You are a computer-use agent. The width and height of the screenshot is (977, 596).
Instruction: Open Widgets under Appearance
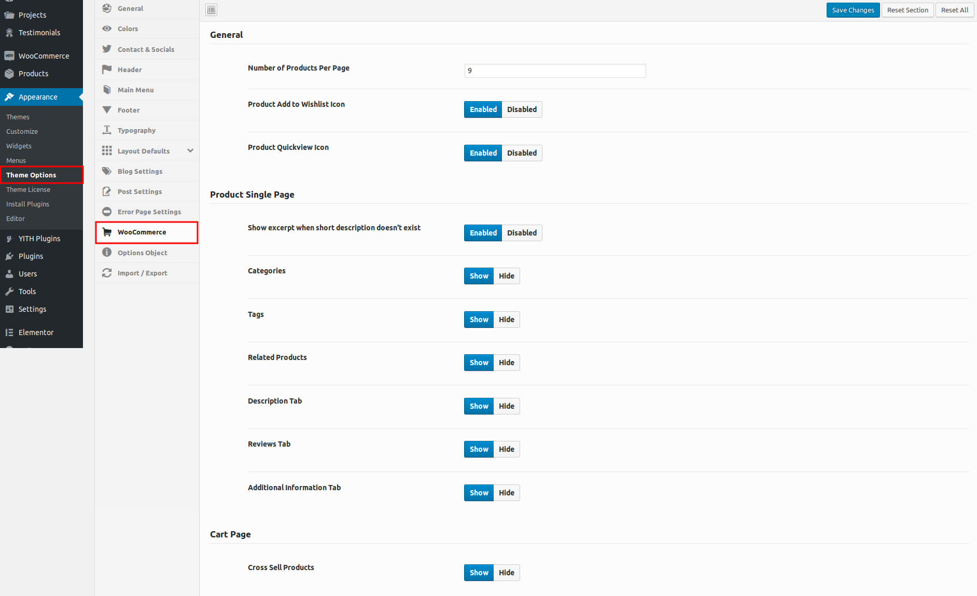click(19, 146)
